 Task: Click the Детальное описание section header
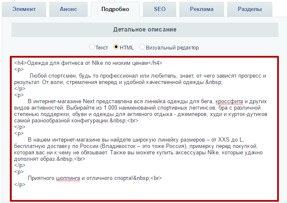145,30
